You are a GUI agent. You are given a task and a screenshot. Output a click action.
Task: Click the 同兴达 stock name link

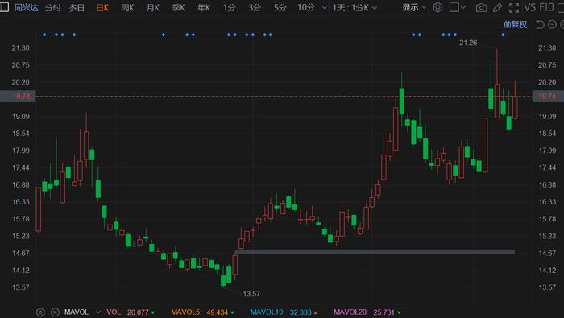click(x=26, y=7)
